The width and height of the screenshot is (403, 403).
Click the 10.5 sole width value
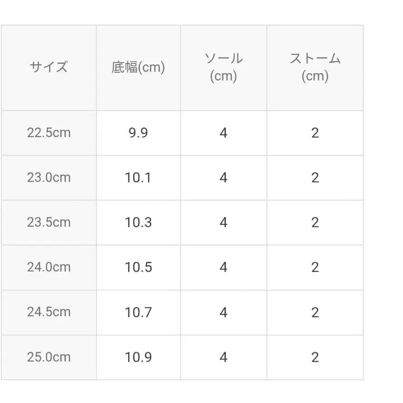pyautogui.click(x=138, y=267)
